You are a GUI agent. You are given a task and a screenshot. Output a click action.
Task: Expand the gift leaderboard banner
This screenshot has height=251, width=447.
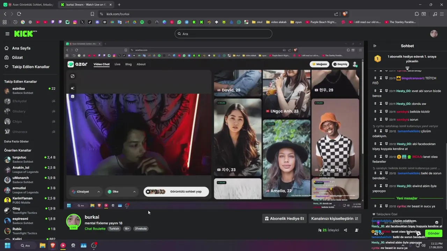tap(407, 68)
